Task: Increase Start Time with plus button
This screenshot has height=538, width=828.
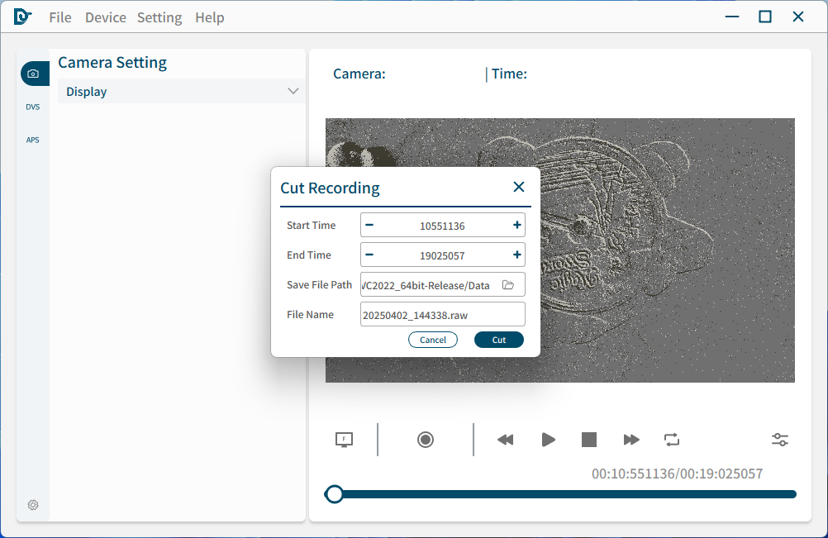Action: coord(517,225)
